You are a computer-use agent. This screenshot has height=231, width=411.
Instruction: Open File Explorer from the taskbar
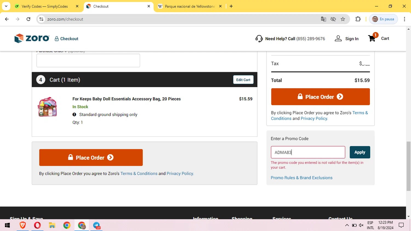coord(52,225)
